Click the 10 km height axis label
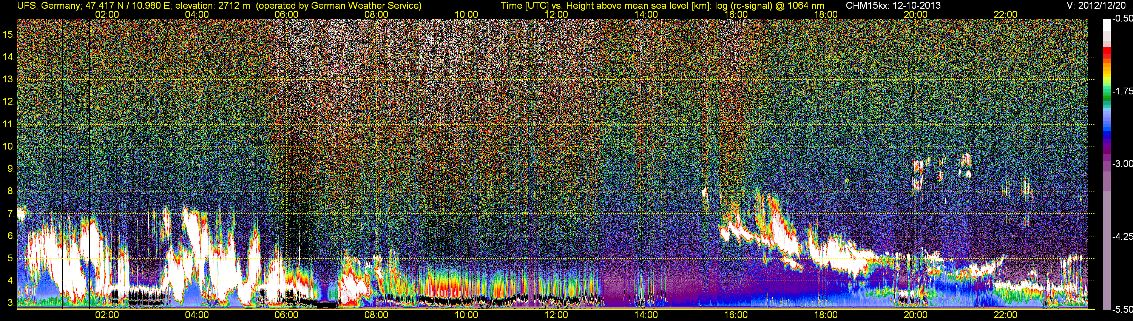 9,147
